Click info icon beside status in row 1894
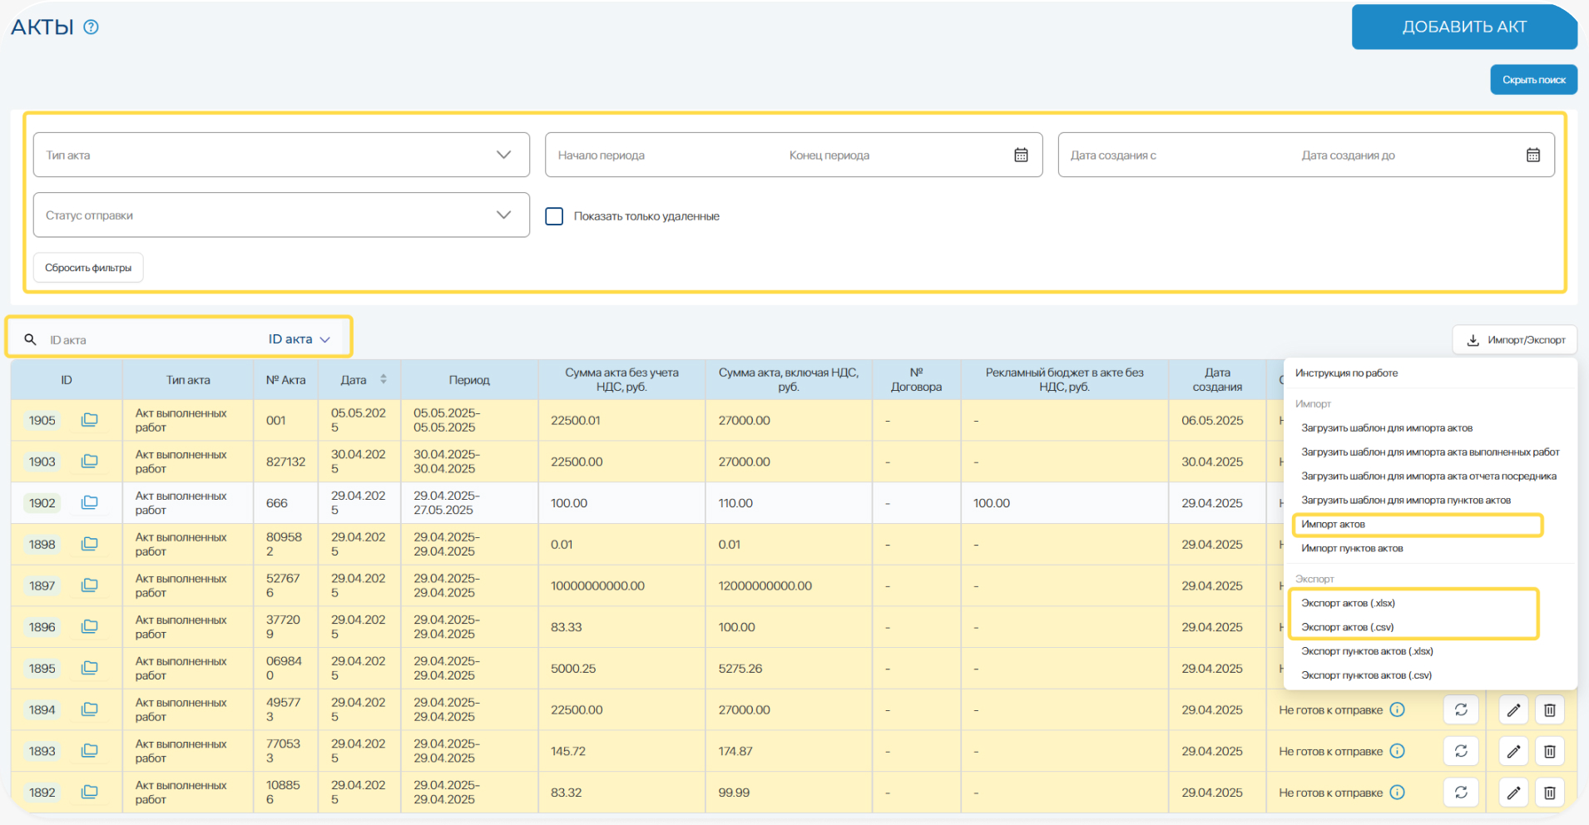1589x825 pixels. pyautogui.click(x=1398, y=710)
